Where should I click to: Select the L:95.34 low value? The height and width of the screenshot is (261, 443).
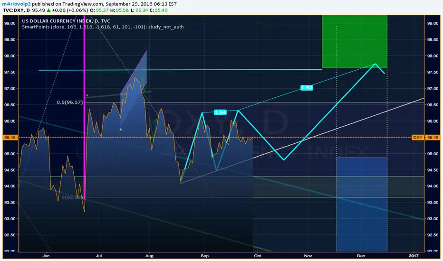(139, 10)
